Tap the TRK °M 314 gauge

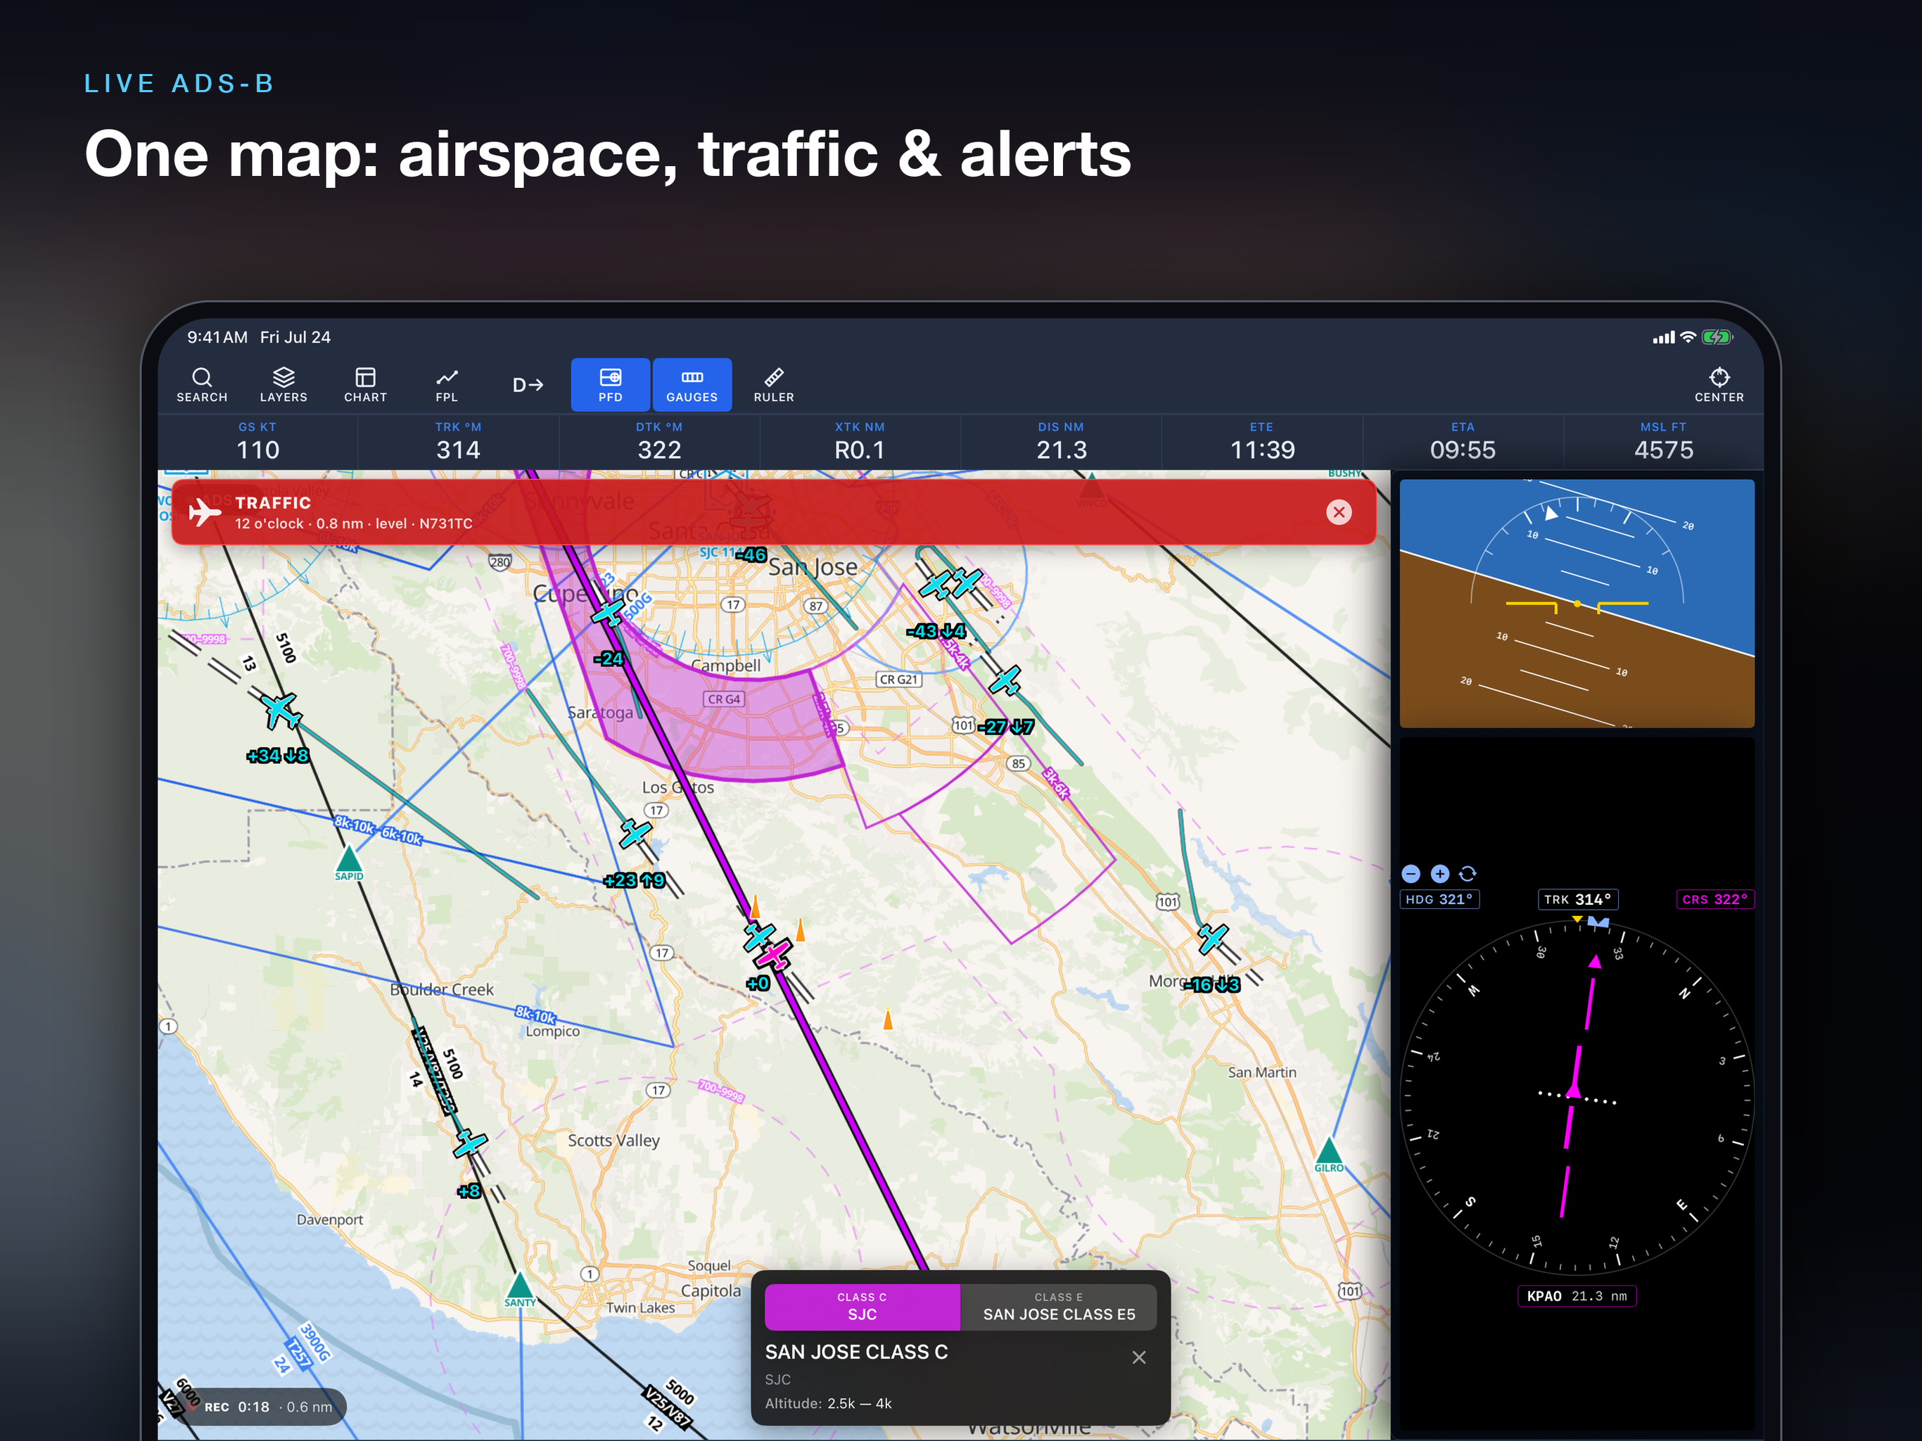(458, 441)
